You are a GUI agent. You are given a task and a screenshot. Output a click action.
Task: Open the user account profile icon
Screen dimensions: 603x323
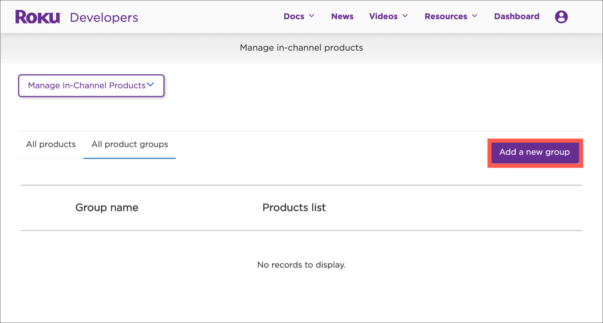561,16
